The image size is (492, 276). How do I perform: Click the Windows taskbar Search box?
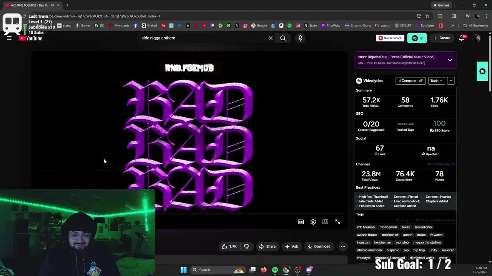tap(218, 270)
